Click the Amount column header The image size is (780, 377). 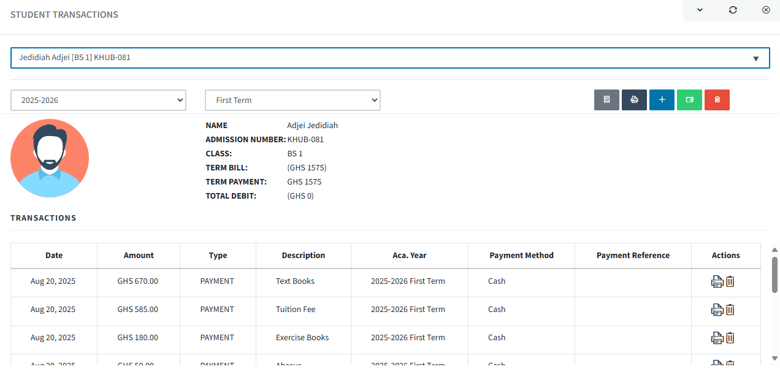tap(139, 256)
